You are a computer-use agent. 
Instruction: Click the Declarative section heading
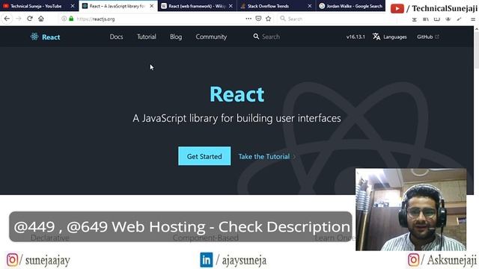tap(50, 238)
